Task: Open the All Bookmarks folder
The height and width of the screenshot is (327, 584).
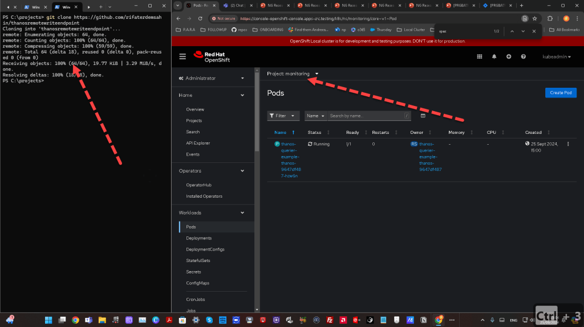Action: pyautogui.click(x=565, y=30)
